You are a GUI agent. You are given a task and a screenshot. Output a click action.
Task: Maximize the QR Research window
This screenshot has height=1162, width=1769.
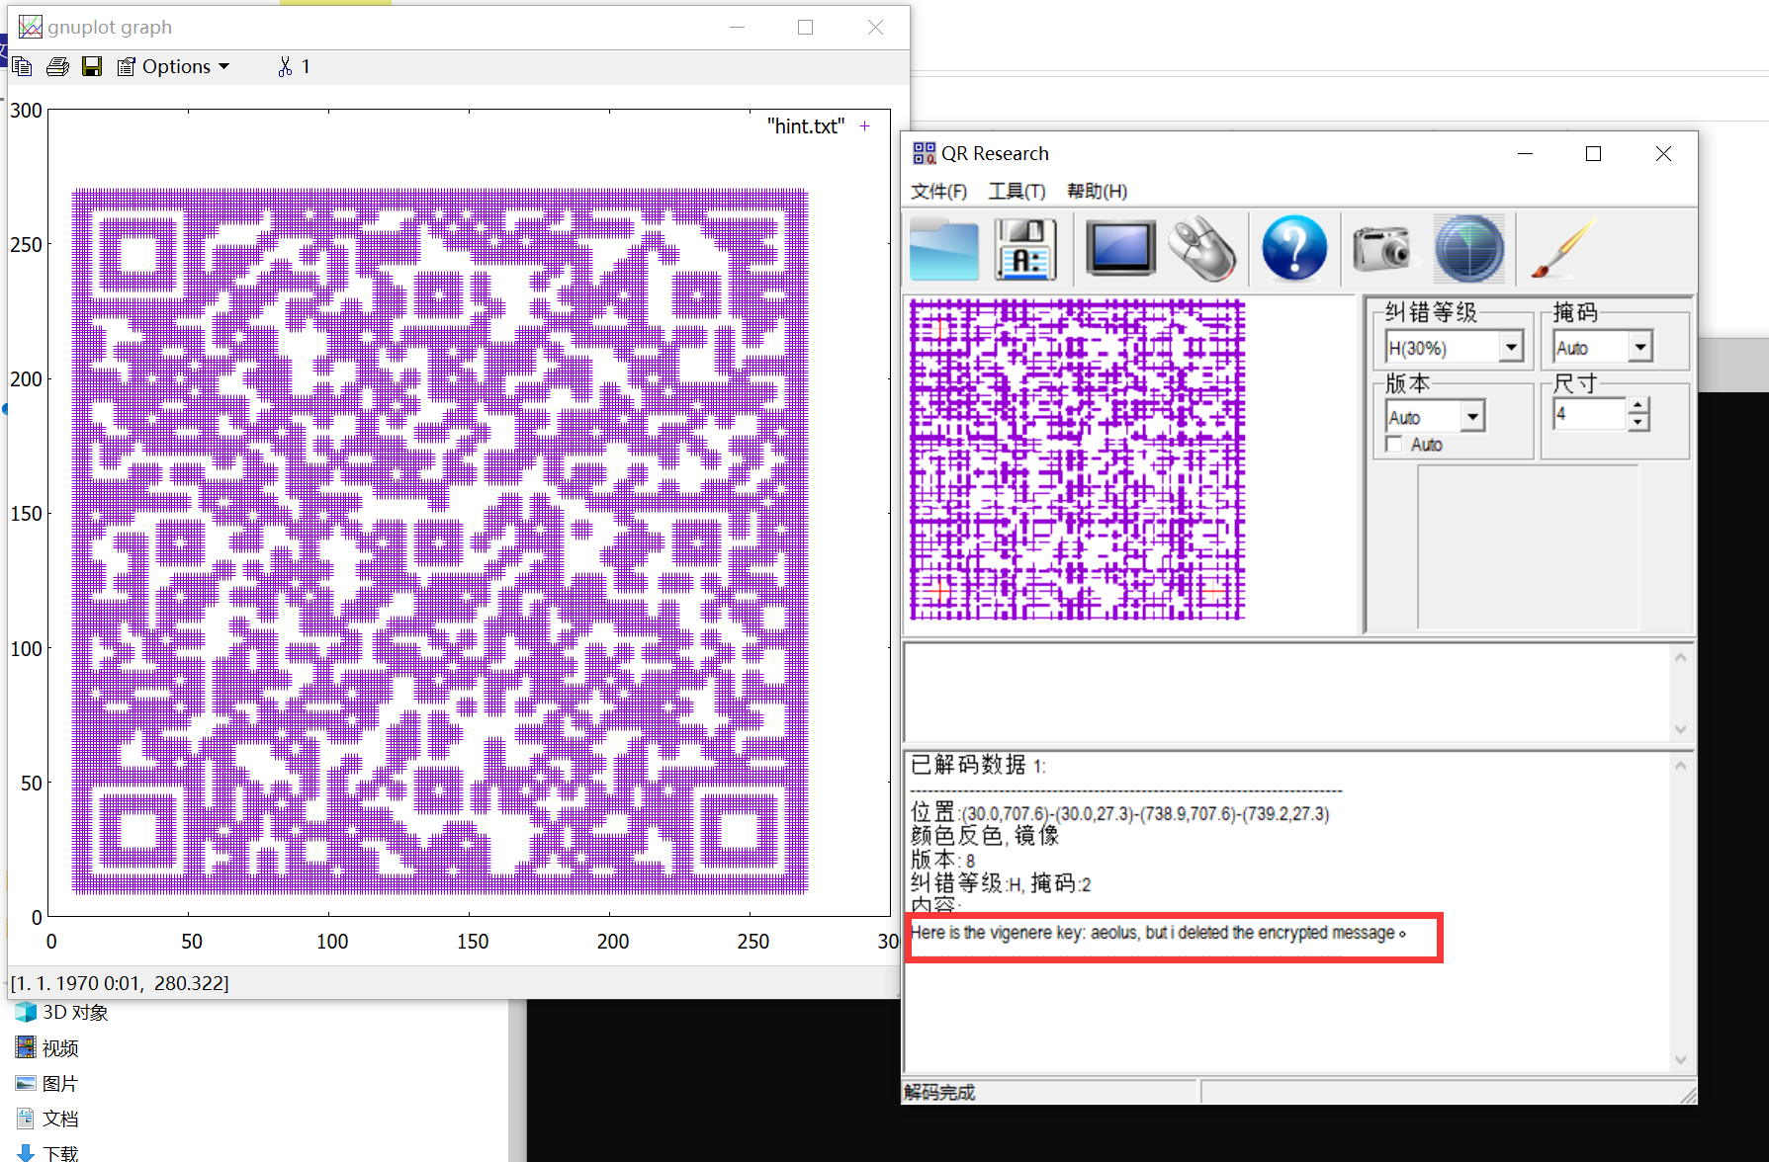[x=1593, y=153]
